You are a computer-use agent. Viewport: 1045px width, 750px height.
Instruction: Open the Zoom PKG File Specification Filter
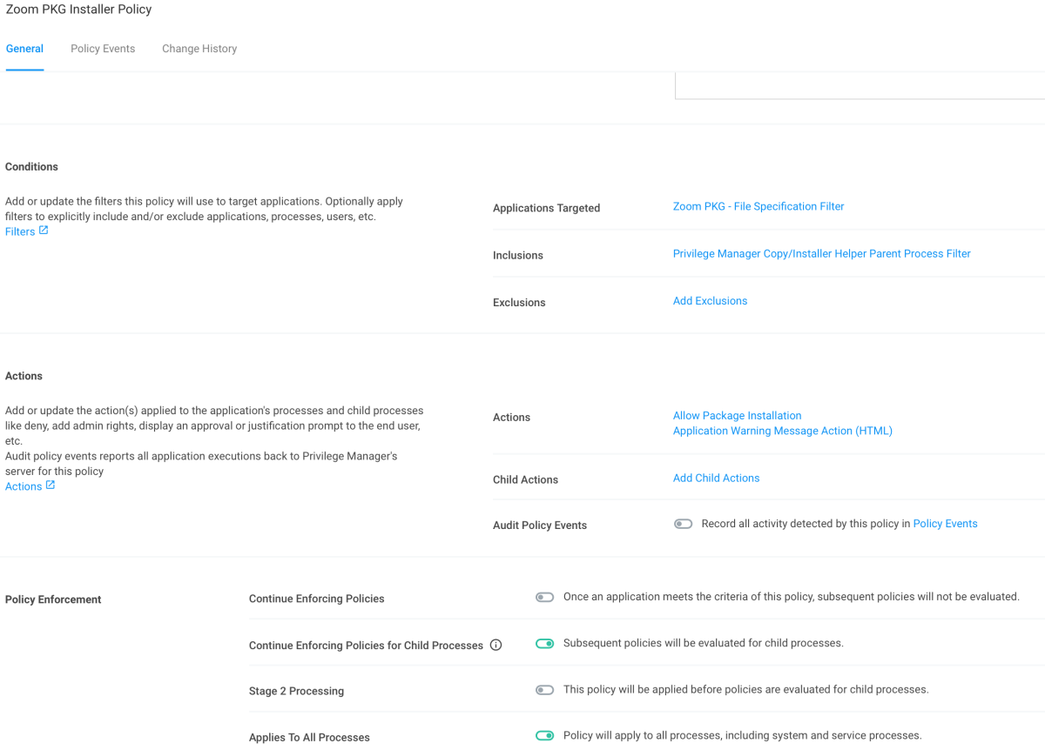(758, 206)
